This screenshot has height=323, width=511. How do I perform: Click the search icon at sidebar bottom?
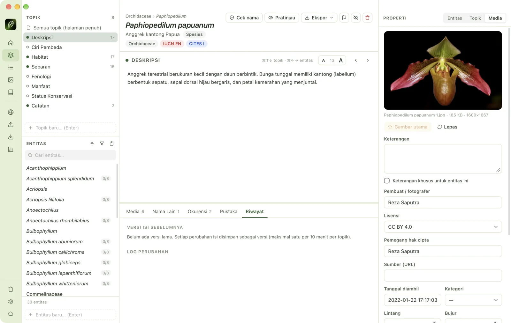11,314
